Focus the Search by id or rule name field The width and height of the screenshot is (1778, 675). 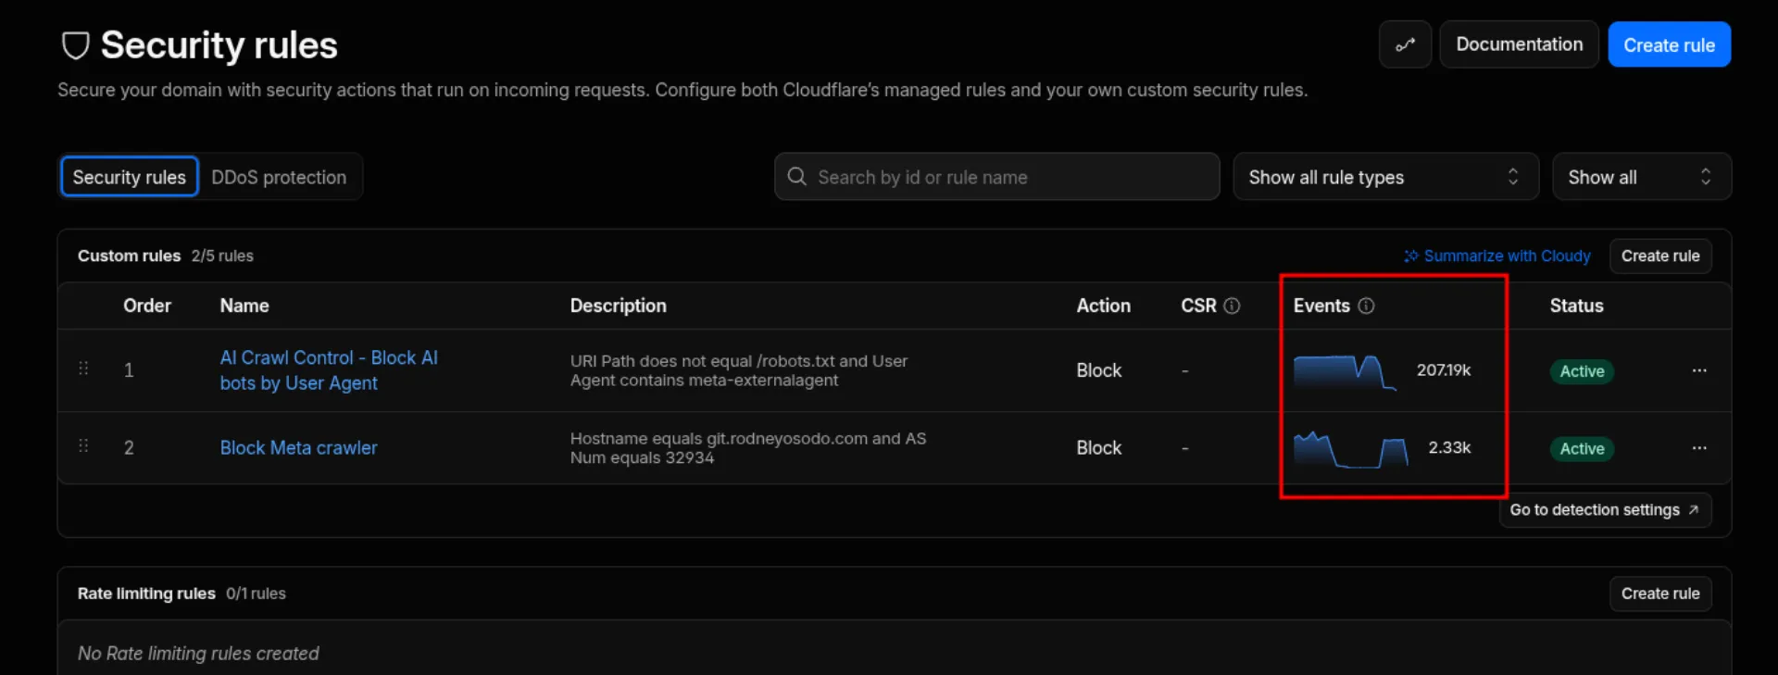[x=996, y=177]
